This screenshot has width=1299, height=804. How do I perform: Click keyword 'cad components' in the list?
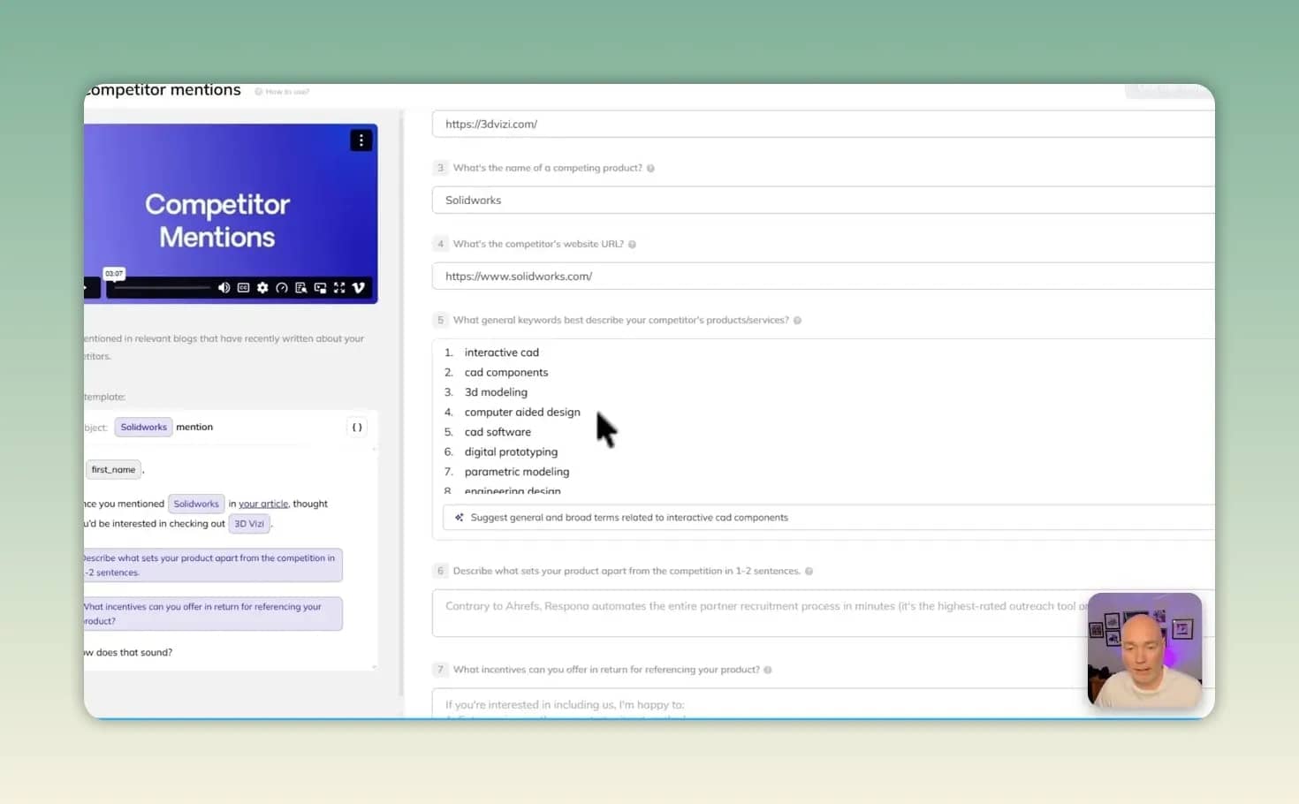point(506,373)
